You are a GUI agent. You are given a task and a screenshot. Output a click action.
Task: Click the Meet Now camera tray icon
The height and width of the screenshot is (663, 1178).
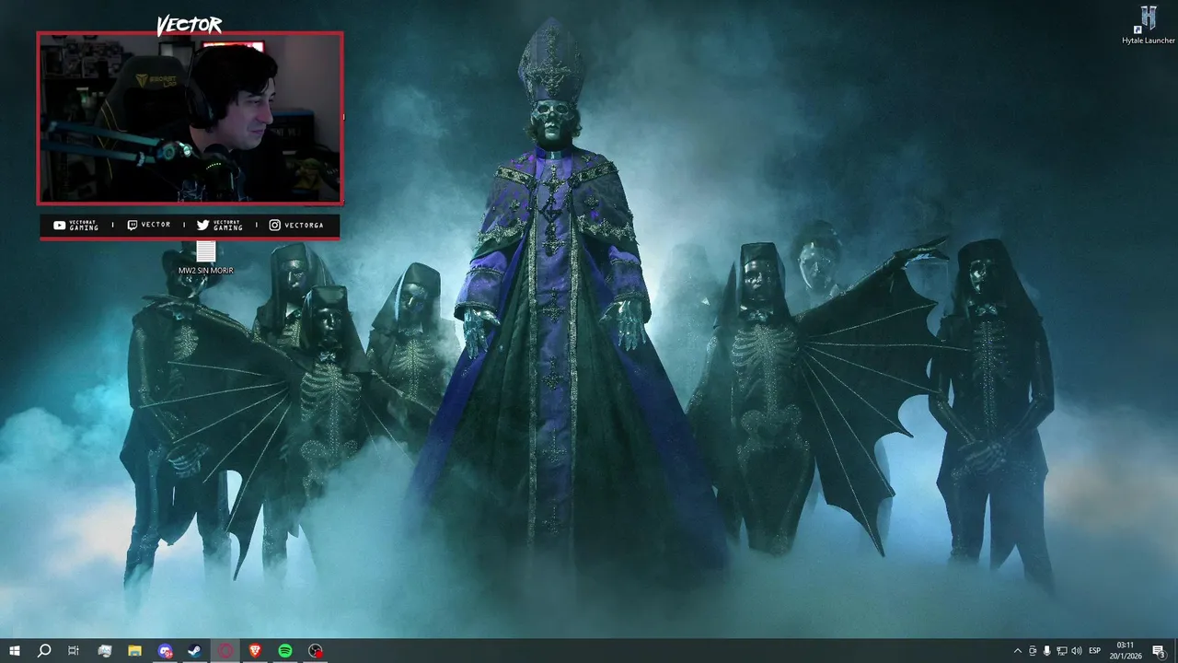click(1033, 651)
